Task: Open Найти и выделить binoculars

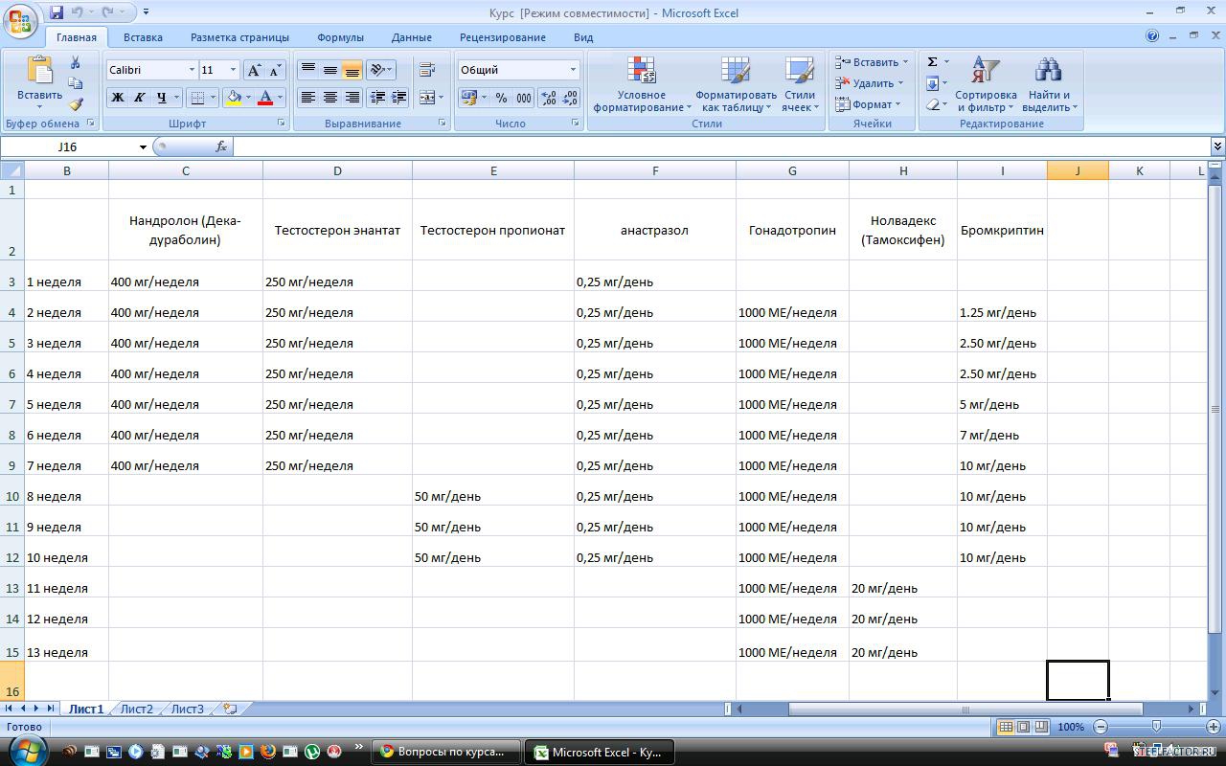Action: [1050, 84]
